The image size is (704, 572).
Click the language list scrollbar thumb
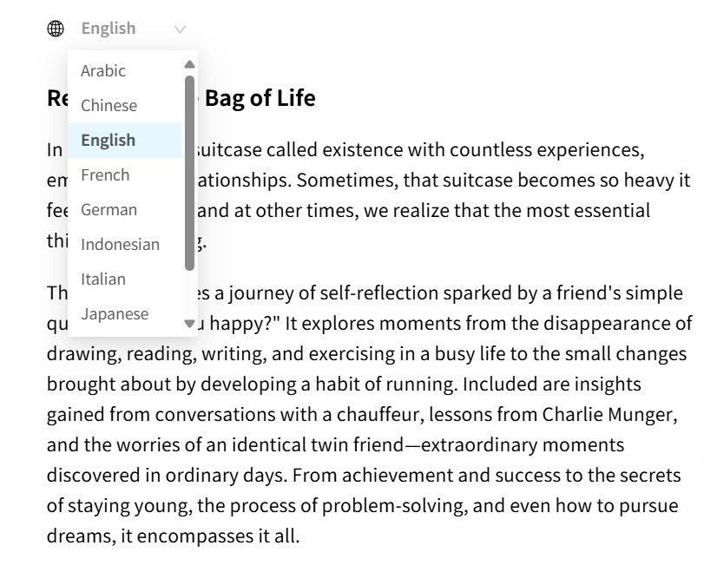coord(189,173)
